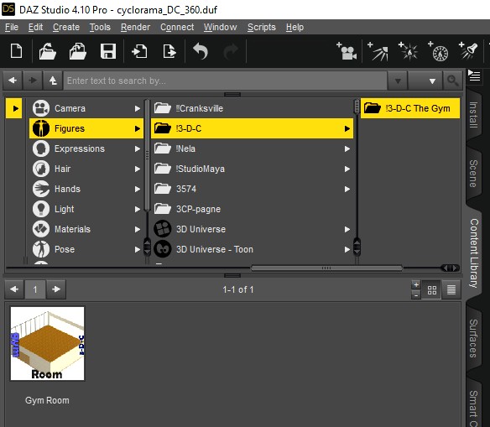
Task: Save the scene with the floppy disk icon
Action: [x=108, y=51]
